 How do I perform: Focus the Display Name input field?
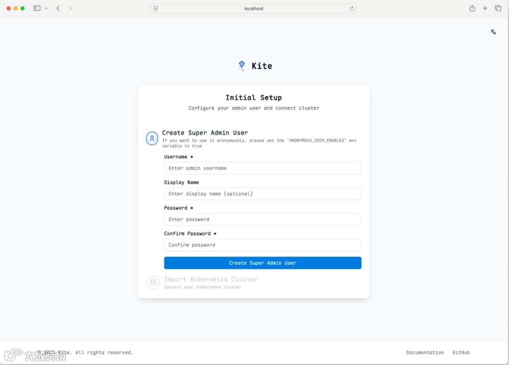[x=263, y=194]
